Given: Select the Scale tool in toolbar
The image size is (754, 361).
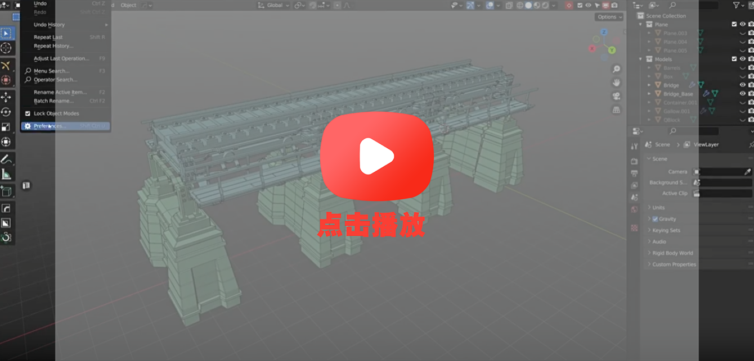Looking at the screenshot, I should pyautogui.click(x=6, y=127).
